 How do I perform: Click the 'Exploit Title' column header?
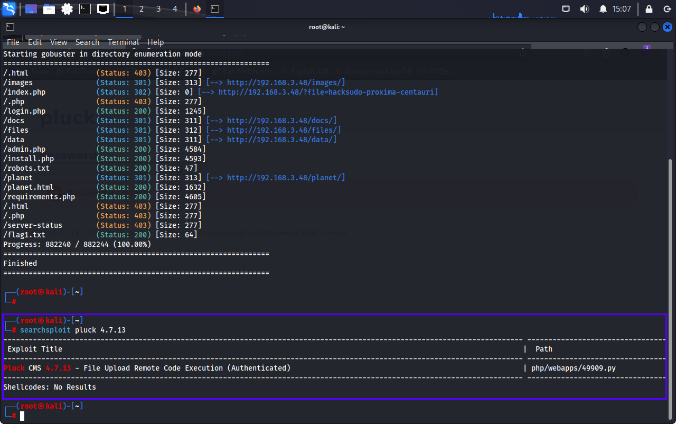click(x=35, y=349)
